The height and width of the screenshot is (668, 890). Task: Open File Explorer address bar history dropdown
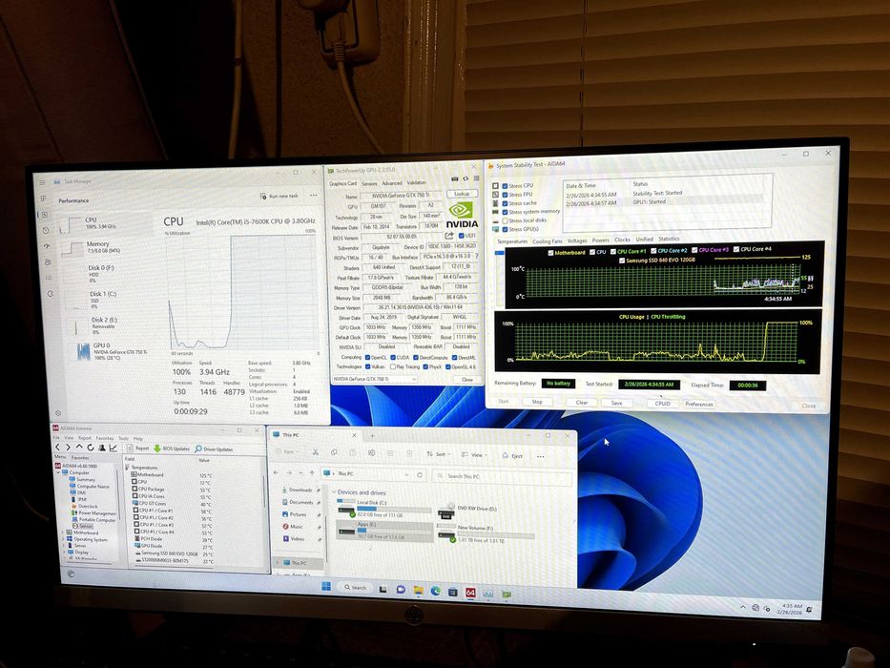pyautogui.click(x=406, y=474)
